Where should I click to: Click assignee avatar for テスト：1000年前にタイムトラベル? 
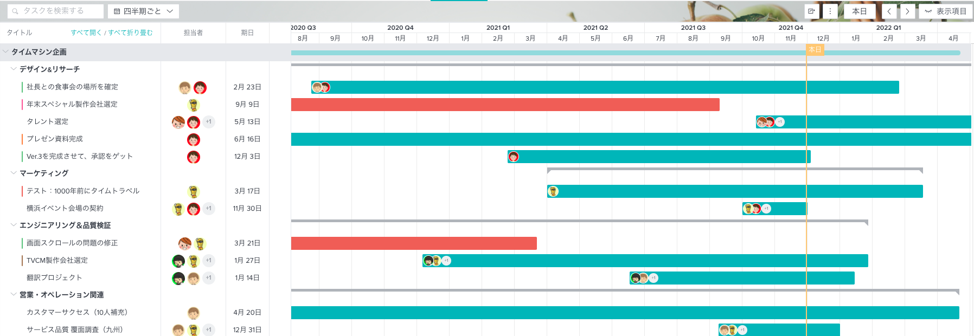194,191
